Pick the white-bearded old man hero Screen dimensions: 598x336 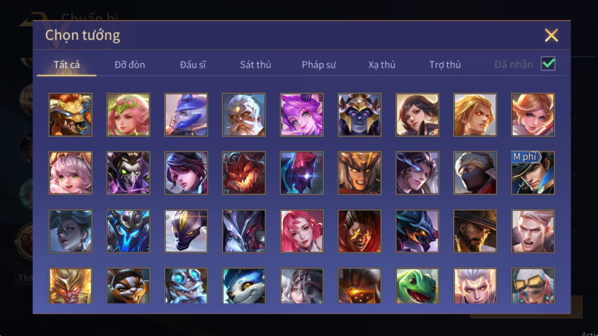[244, 115]
